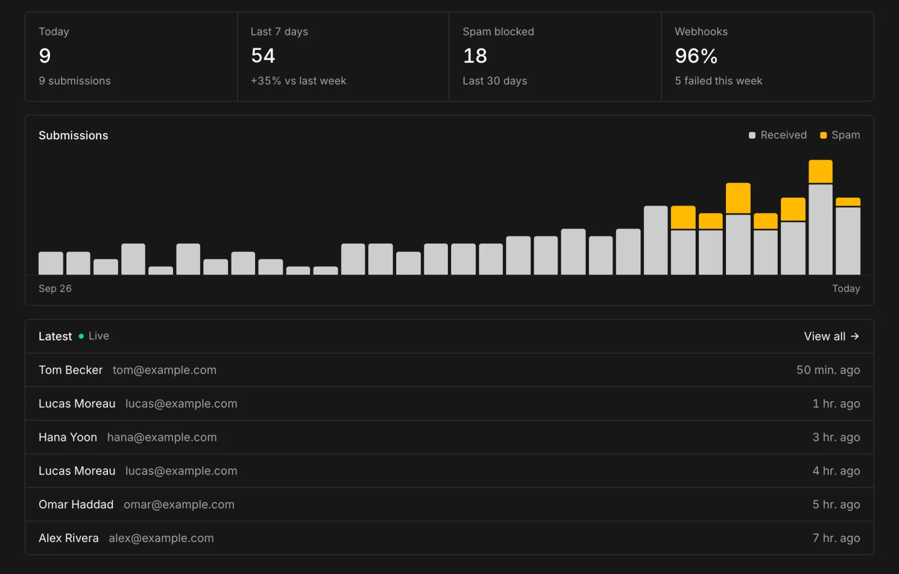
Task: Select the Lucas Moreau row from 4 hr. ago
Action: click(x=449, y=471)
